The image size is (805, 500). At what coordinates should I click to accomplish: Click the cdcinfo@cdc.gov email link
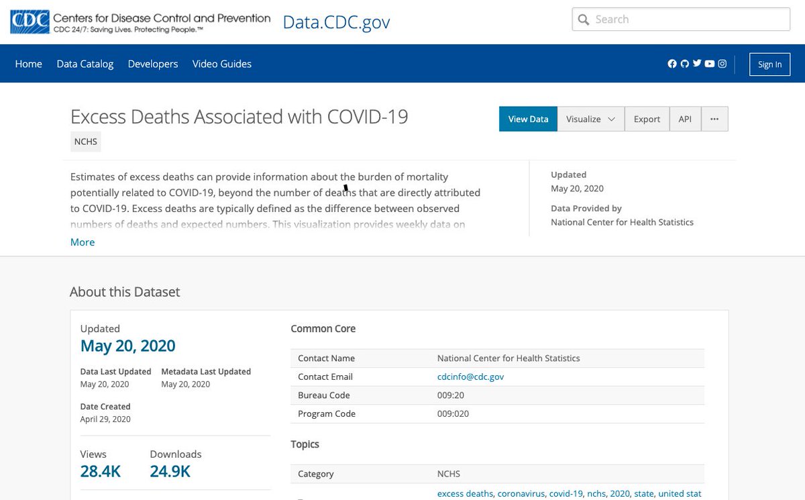(x=470, y=377)
